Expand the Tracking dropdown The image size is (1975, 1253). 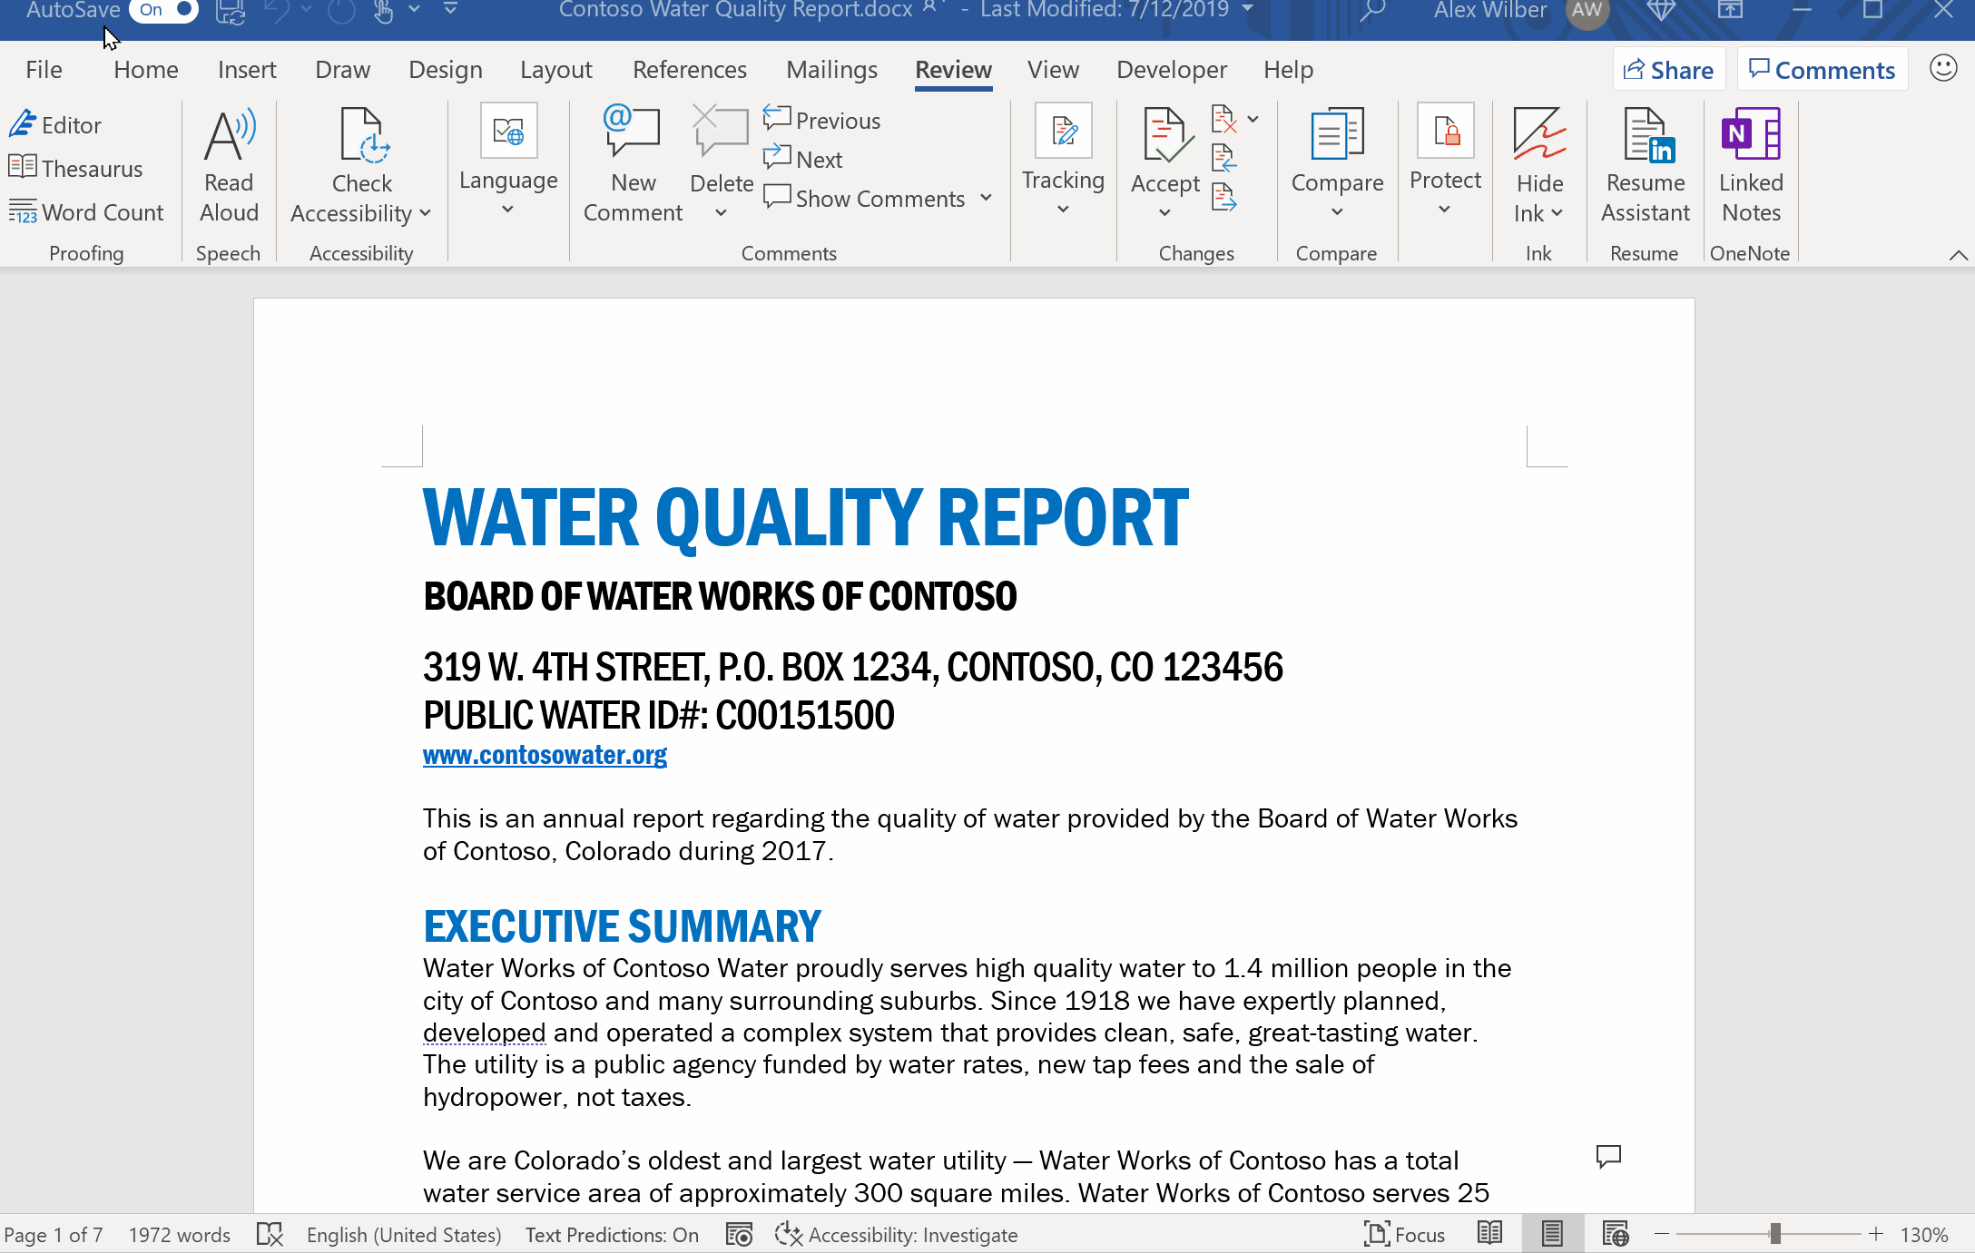point(1063,210)
